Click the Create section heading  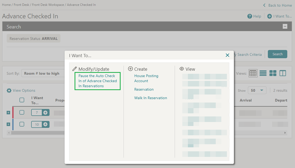pyautogui.click(x=141, y=69)
